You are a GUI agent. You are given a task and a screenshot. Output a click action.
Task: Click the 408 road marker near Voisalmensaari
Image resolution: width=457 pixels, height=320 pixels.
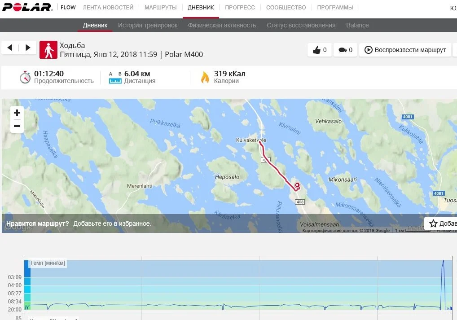pyautogui.click(x=300, y=202)
